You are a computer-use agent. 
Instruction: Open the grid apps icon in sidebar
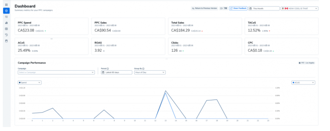[x=6, y=5]
